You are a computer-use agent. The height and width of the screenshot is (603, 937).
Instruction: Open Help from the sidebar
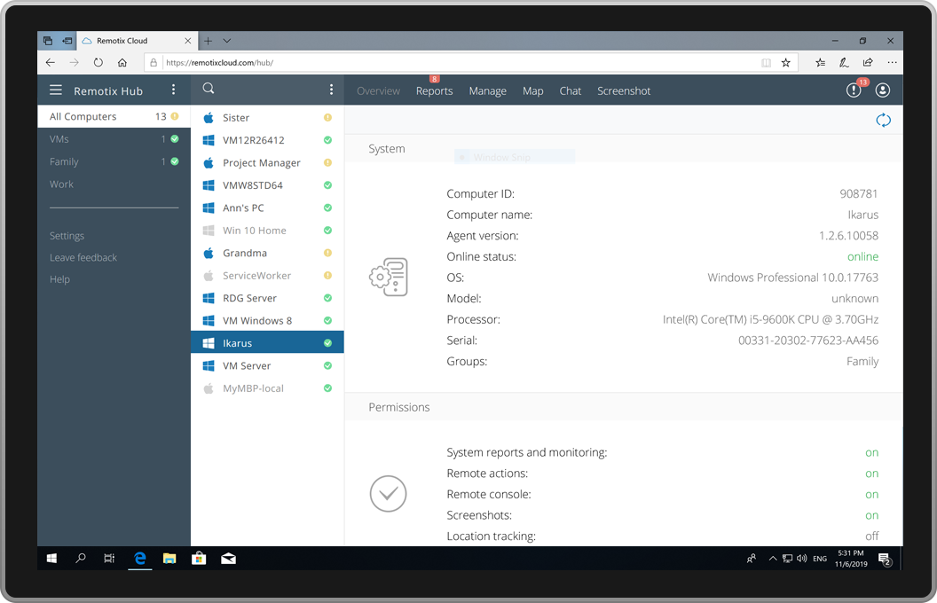[x=59, y=278]
